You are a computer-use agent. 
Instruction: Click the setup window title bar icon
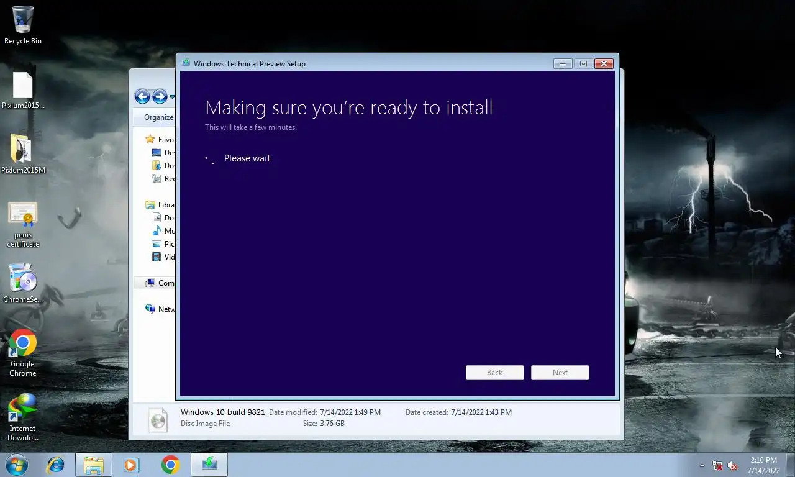(186, 63)
